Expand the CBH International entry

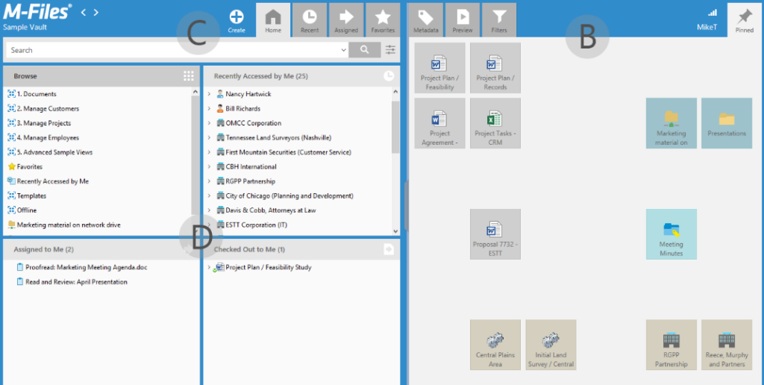click(209, 166)
